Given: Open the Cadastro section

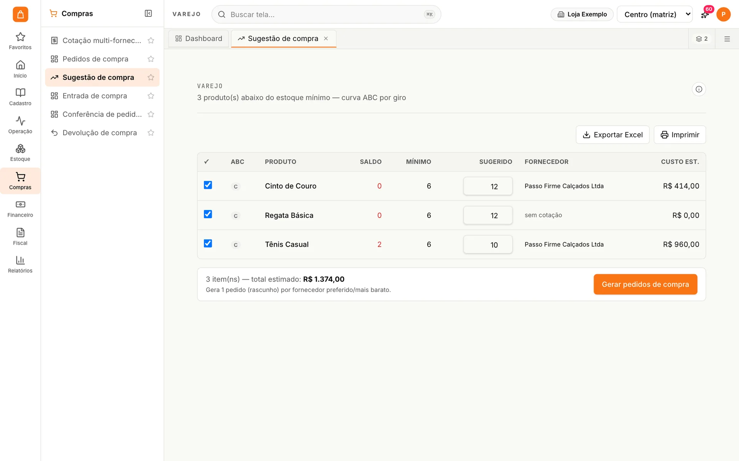Looking at the screenshot, I should click(20, 97).
